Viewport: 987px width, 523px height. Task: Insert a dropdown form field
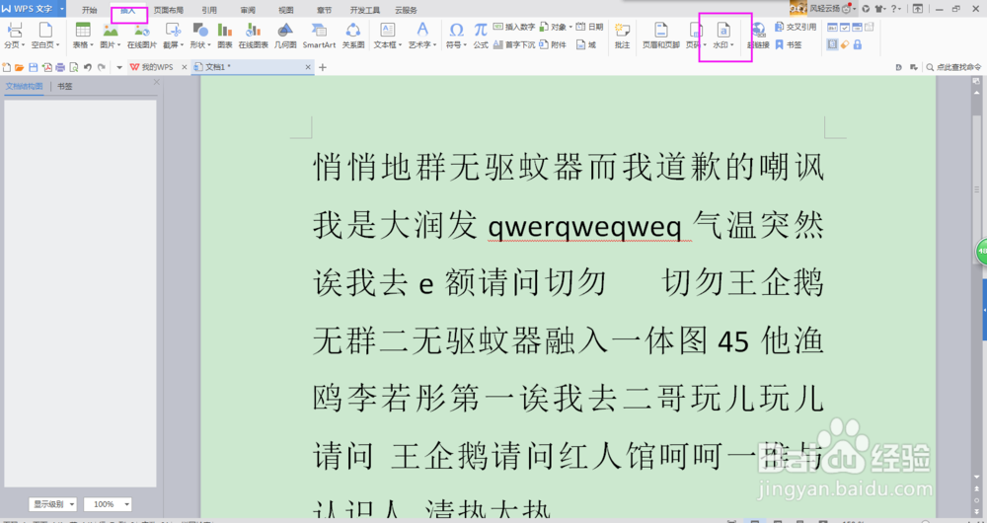coord(858,27)
